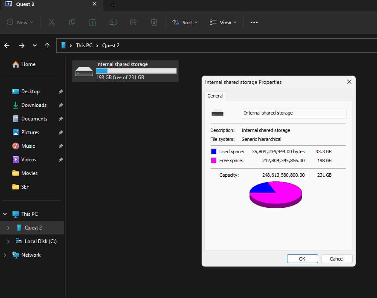Open Desktop in the sidebar
This screenshot has width=377, height=298.
[26, 92]
